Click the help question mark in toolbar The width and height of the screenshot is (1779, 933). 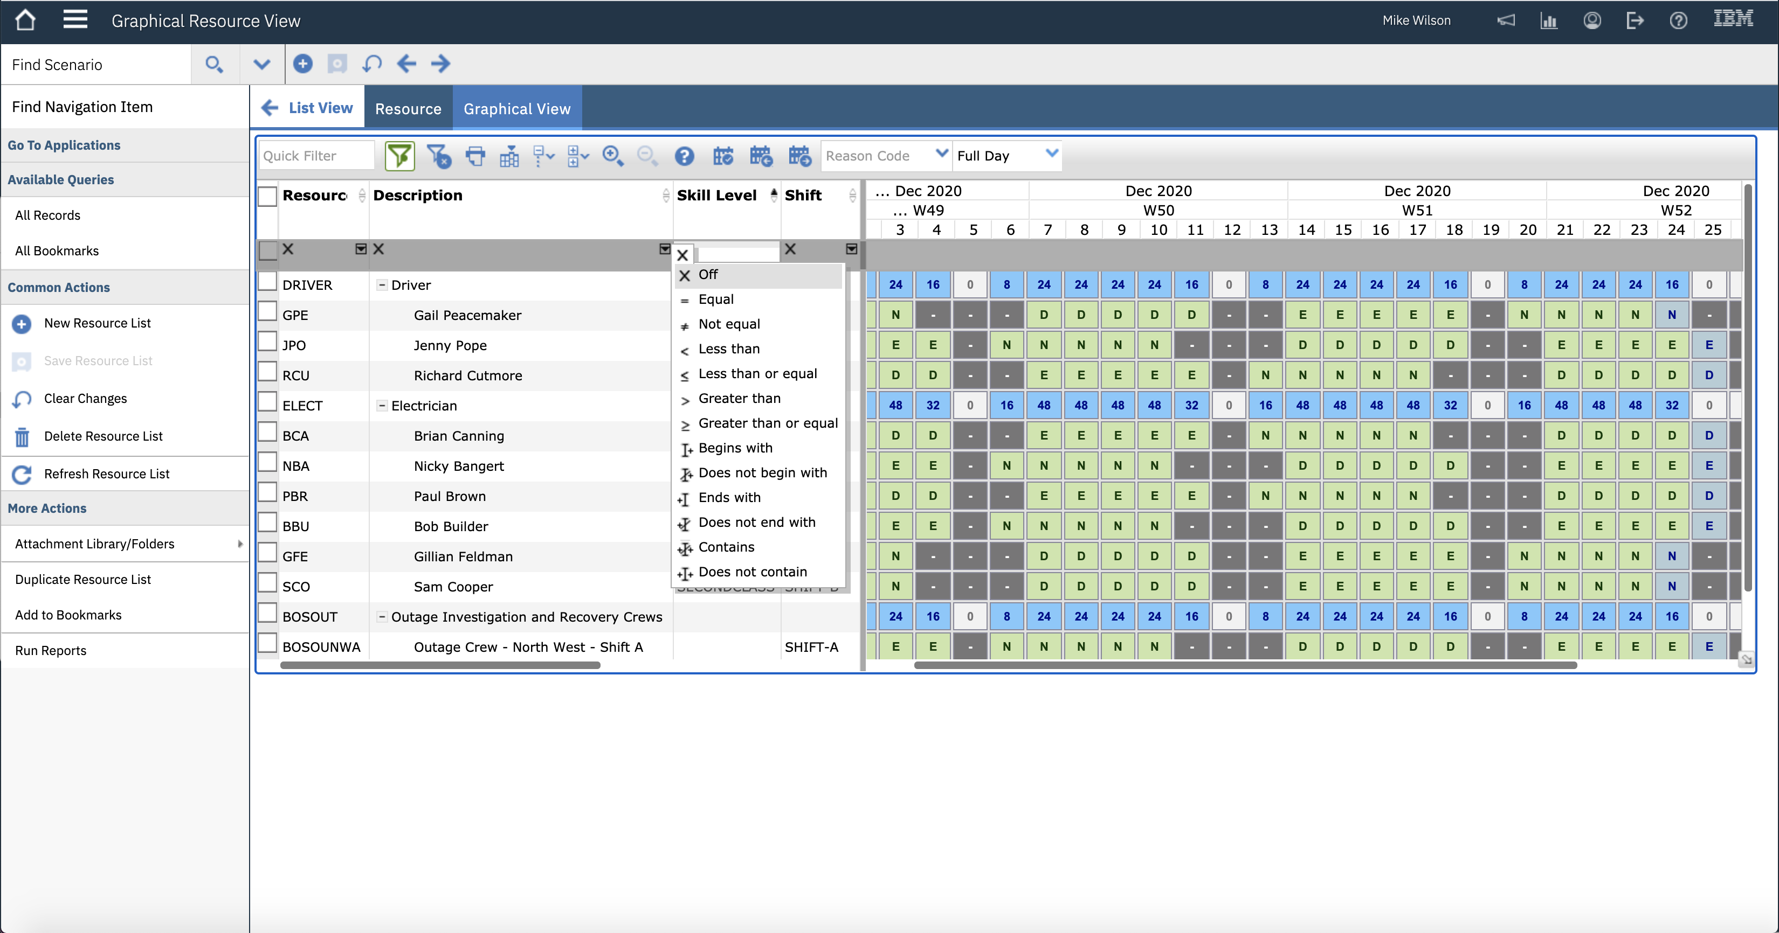684,156
